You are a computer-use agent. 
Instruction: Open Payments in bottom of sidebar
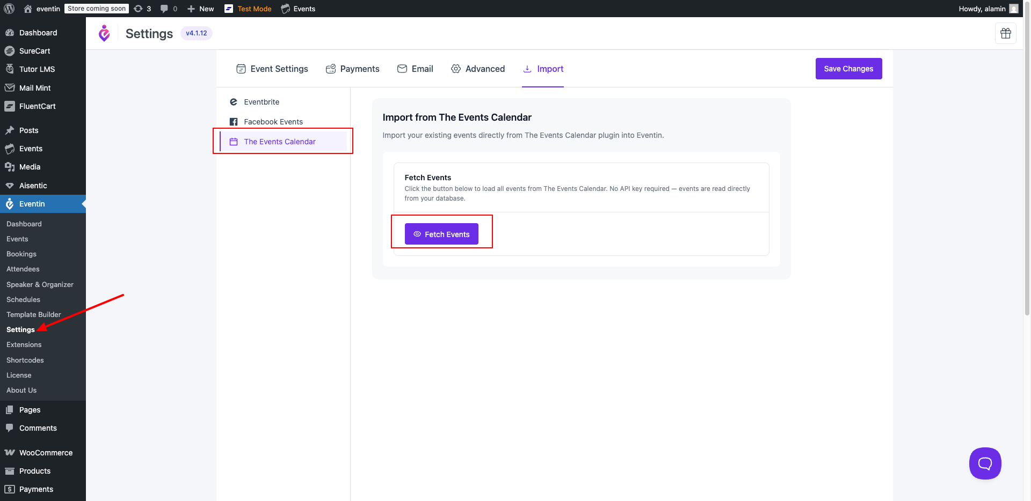[43, 489]
